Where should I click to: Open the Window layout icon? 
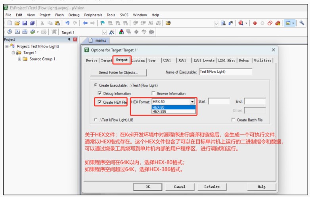tap(288, 23)
